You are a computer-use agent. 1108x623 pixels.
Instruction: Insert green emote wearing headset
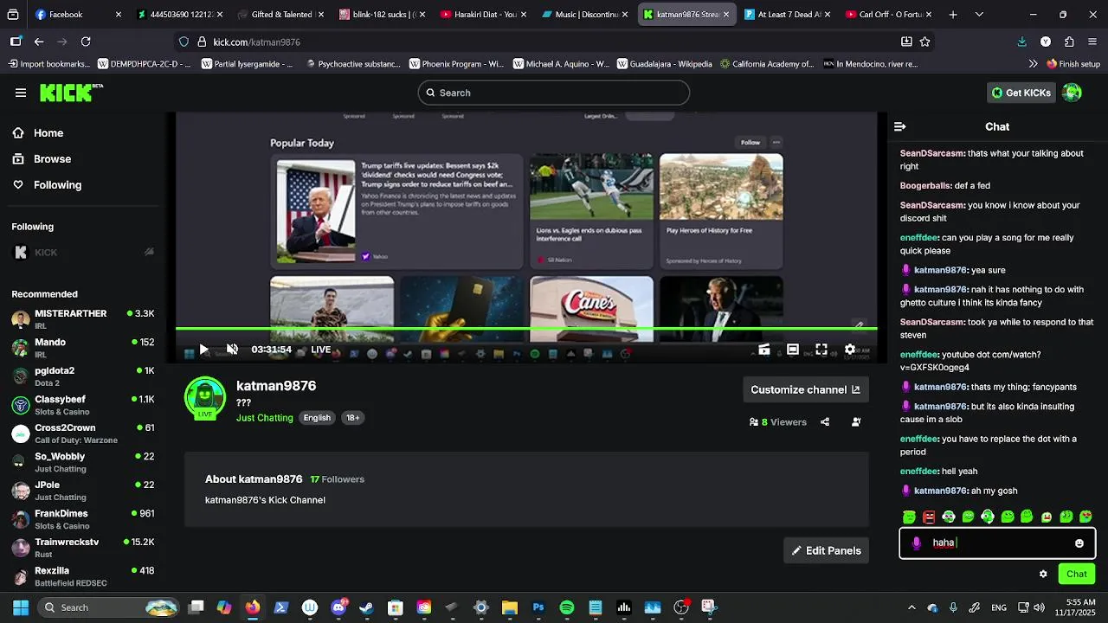click(x=988, y=517)
